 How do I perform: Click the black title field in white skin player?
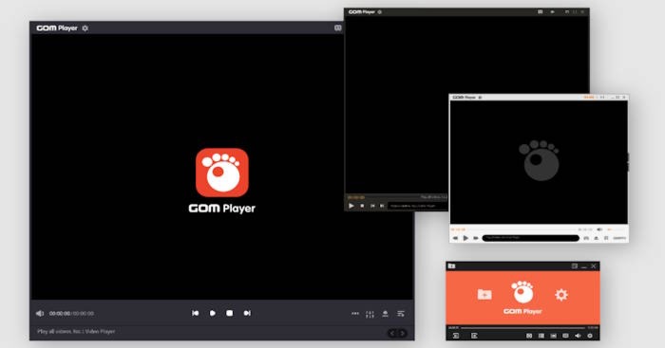pyautogui.click(x=530, y=238)
